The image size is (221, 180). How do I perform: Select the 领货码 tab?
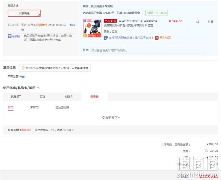pos(94,97)
